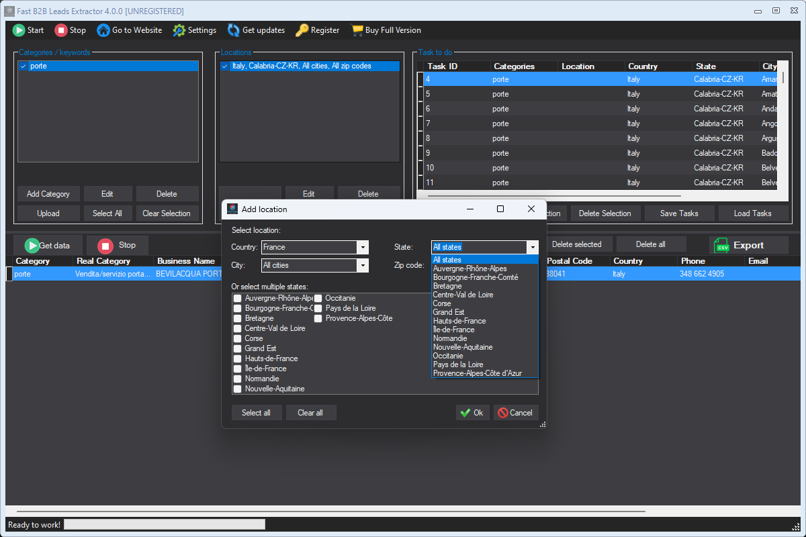Tick the Normandie state checkbox
The height and width of the screenshot is (537, 806).
pos(238,379)
